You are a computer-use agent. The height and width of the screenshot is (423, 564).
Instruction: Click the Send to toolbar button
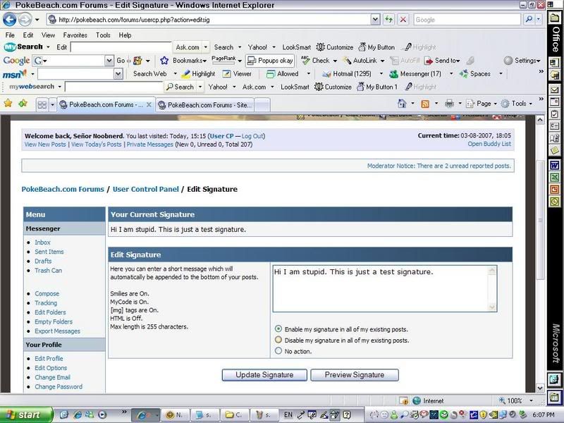[x=442, y=61]
